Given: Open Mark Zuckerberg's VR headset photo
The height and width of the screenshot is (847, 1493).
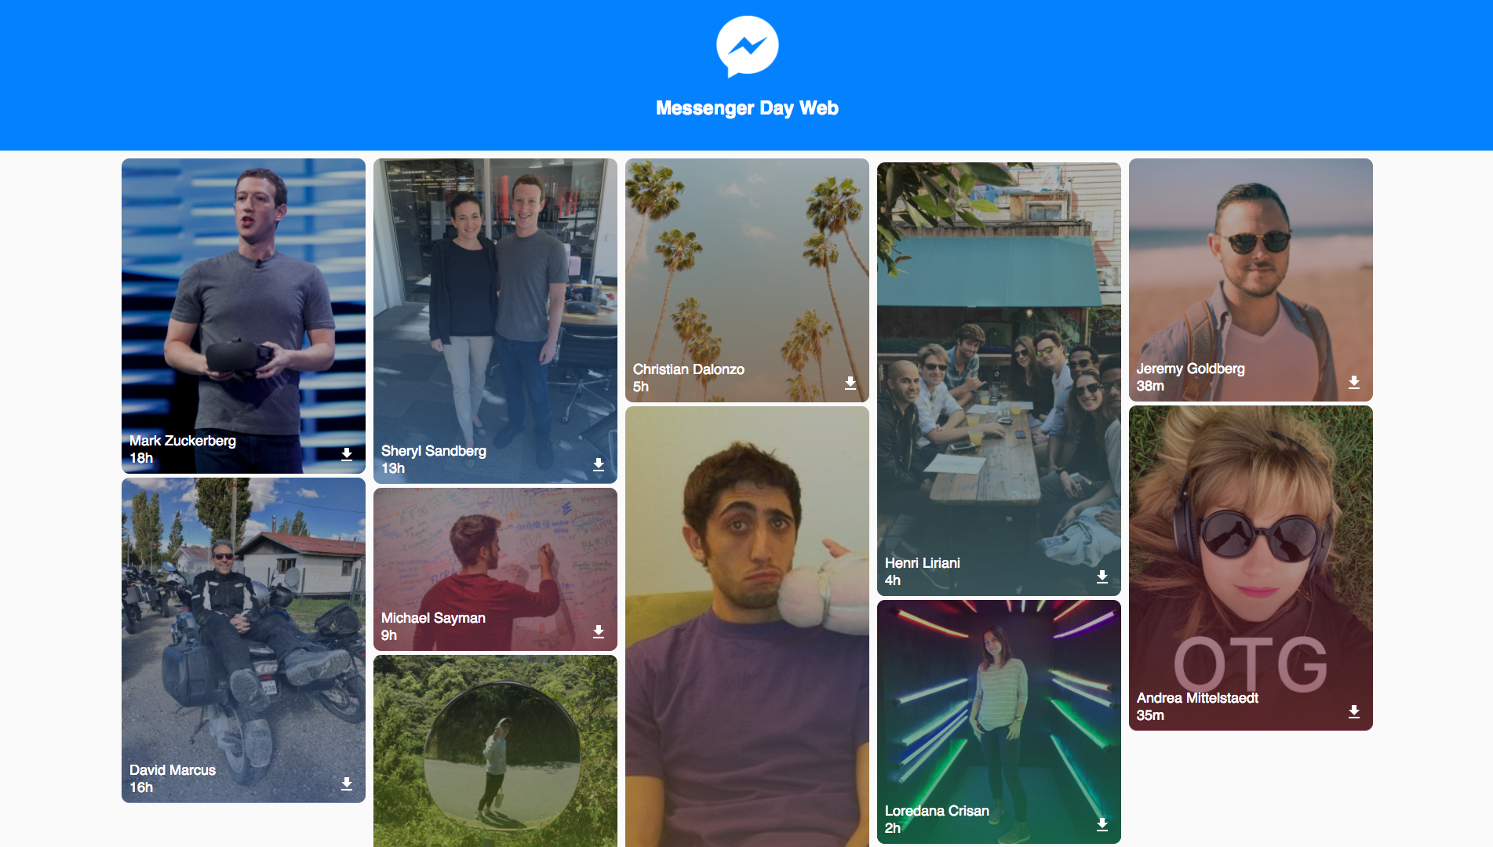Looking at the screenshot, I should [x=243, y=315].
